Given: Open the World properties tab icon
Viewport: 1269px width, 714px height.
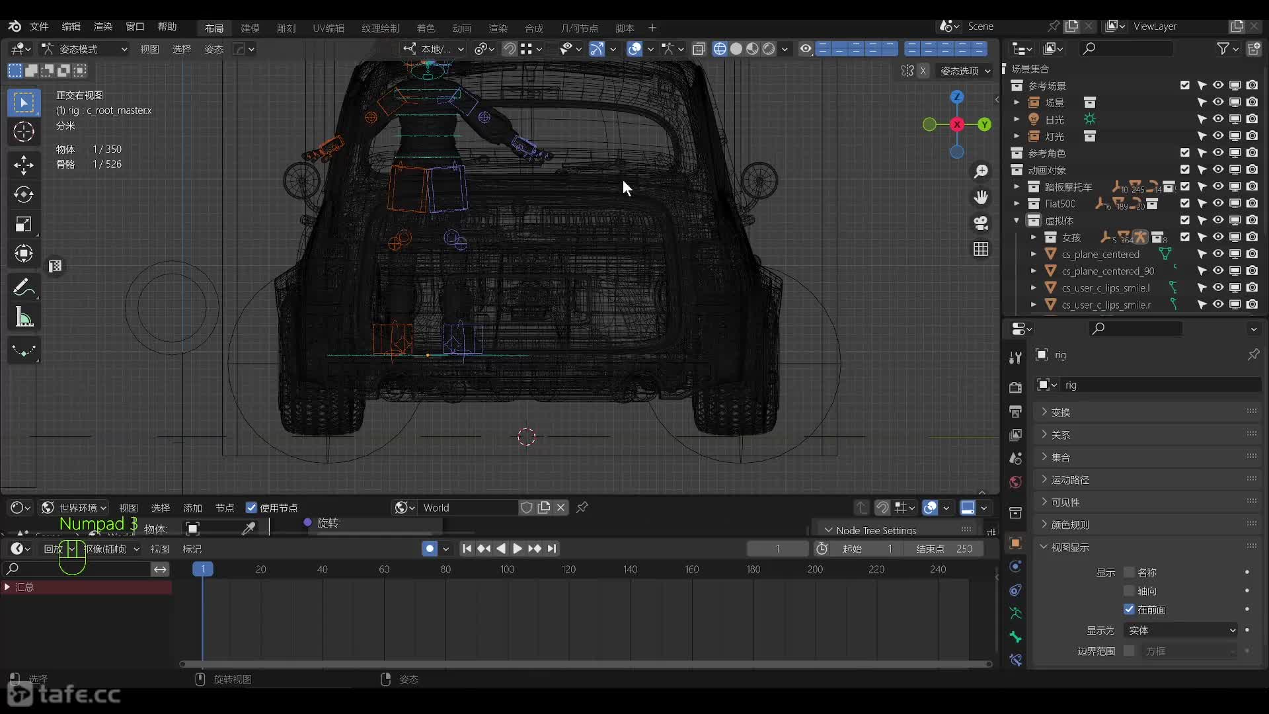Looking at the screenshot, I should coord(1016,482).
